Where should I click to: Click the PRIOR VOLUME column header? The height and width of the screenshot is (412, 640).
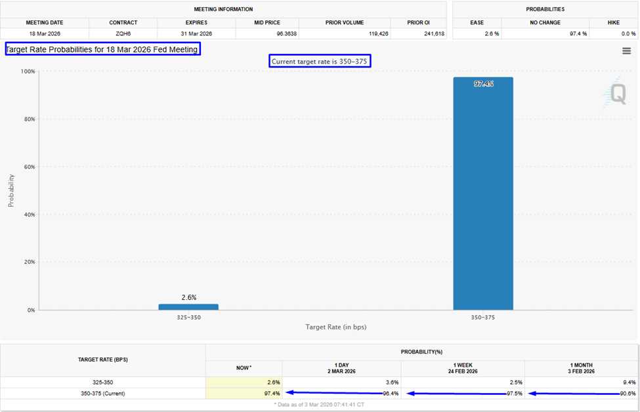(x=345, y=23)
